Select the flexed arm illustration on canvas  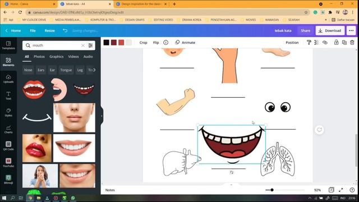click(x=176, y=102)
